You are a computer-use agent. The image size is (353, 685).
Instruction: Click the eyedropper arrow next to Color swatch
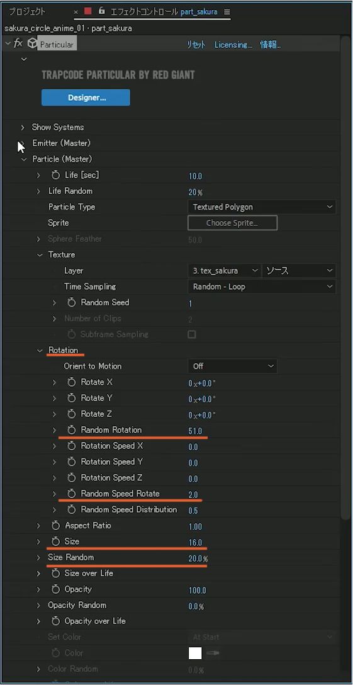(x=213, y=653)
